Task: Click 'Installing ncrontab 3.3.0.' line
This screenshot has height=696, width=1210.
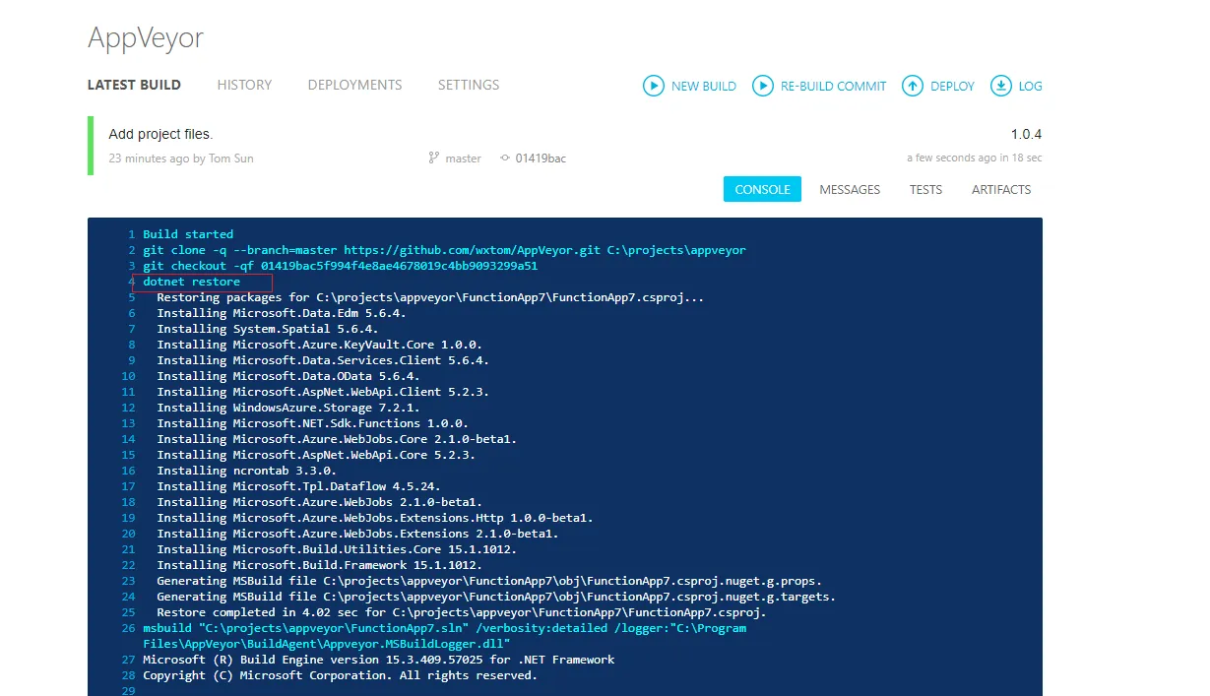Action: click(x=247, y=471)
